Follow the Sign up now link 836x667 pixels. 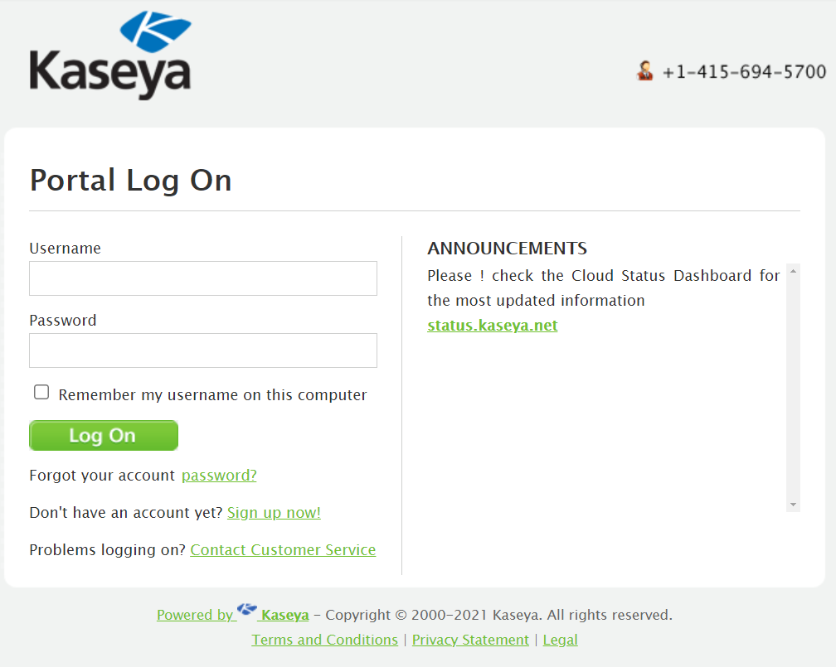[x=274, y=513]
